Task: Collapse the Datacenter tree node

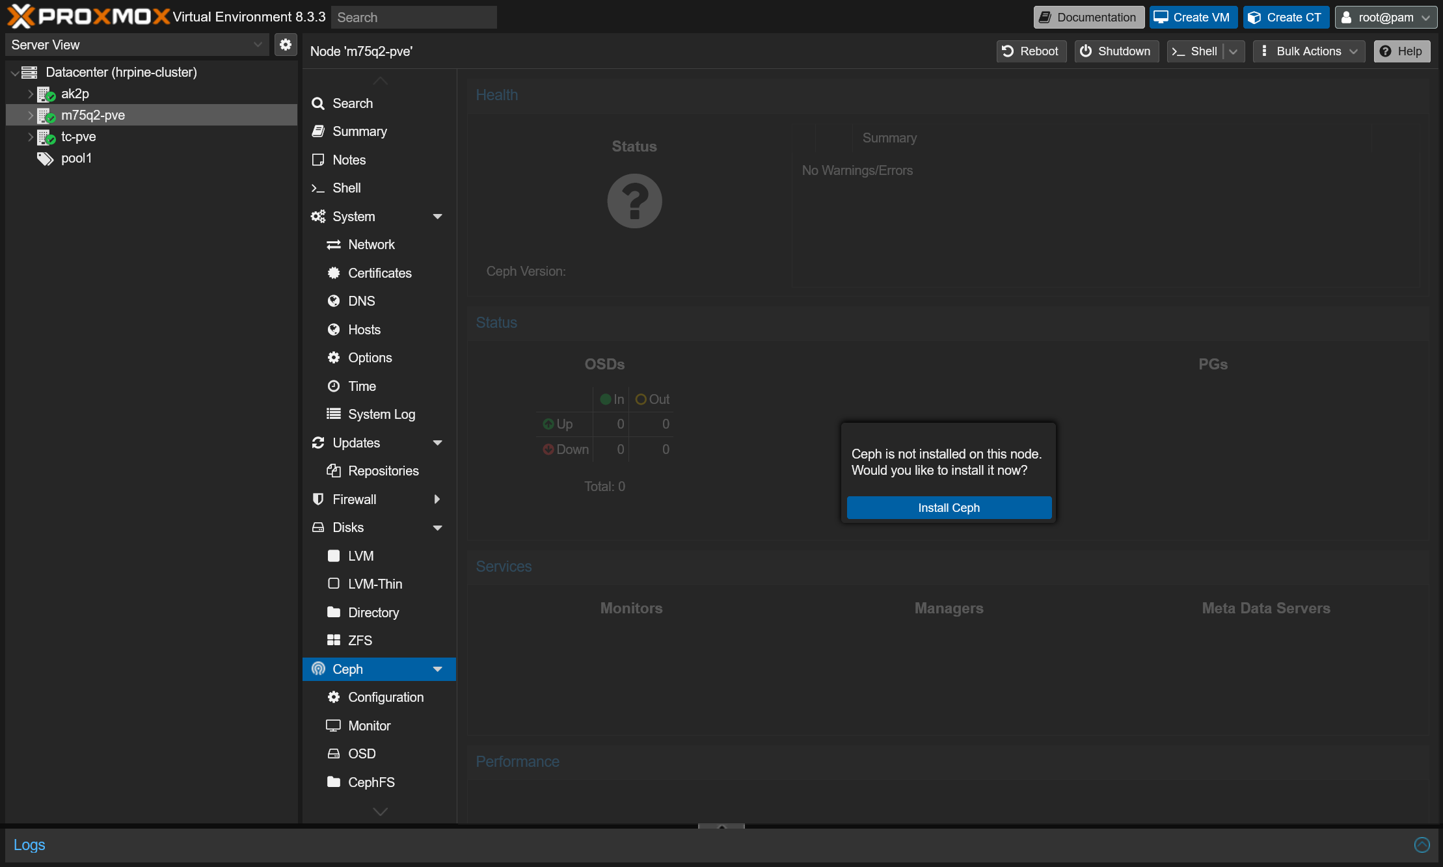Action: click(14, 73)
